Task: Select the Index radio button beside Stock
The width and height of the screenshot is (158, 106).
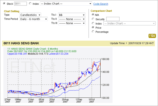Action: click(30, 4)
